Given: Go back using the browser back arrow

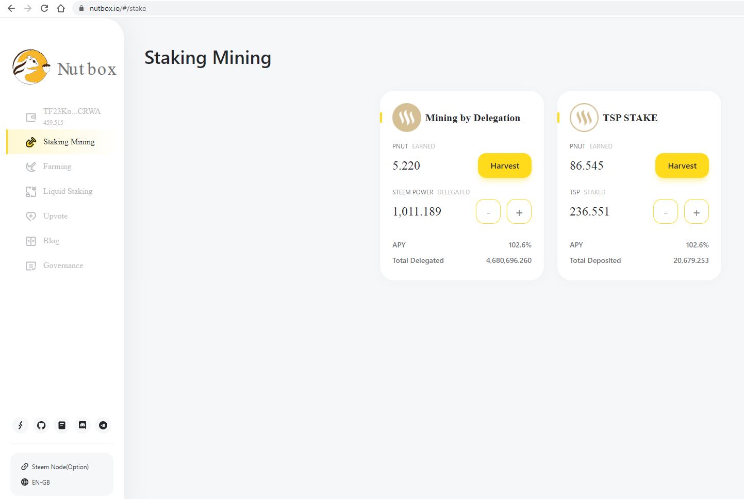Looking at the screenshot, I should pyautogui.click(x=11, y=8).
